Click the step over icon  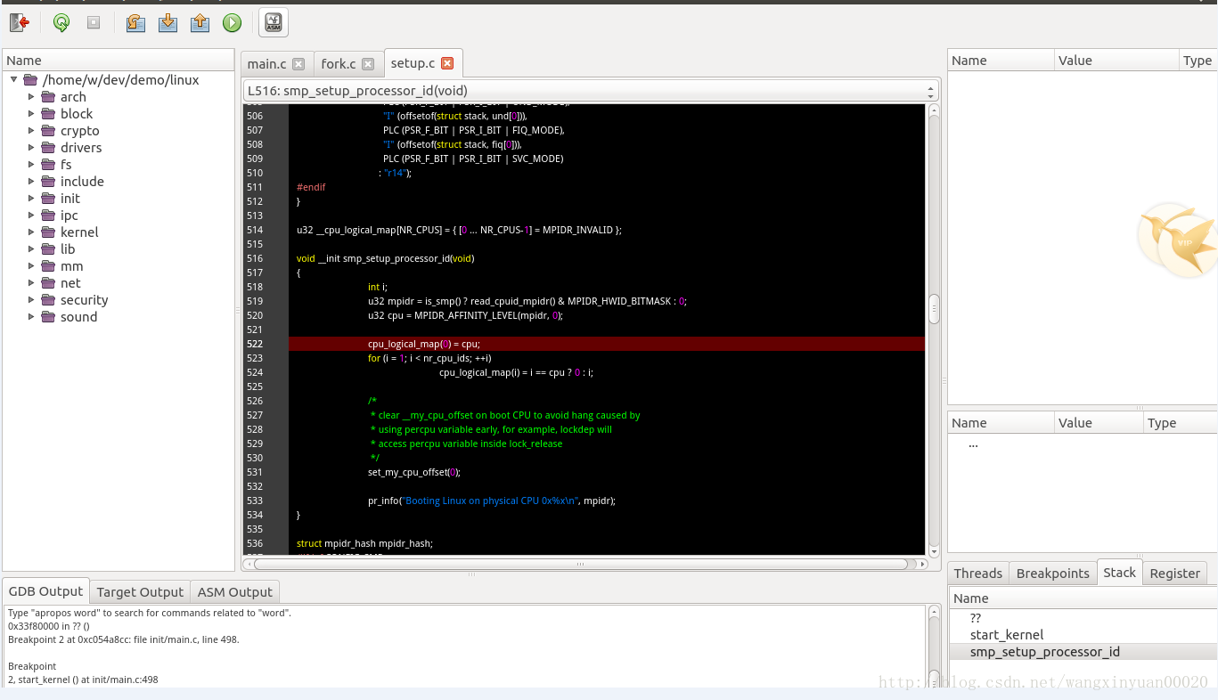pyautogui.click(x=135, y=23)
